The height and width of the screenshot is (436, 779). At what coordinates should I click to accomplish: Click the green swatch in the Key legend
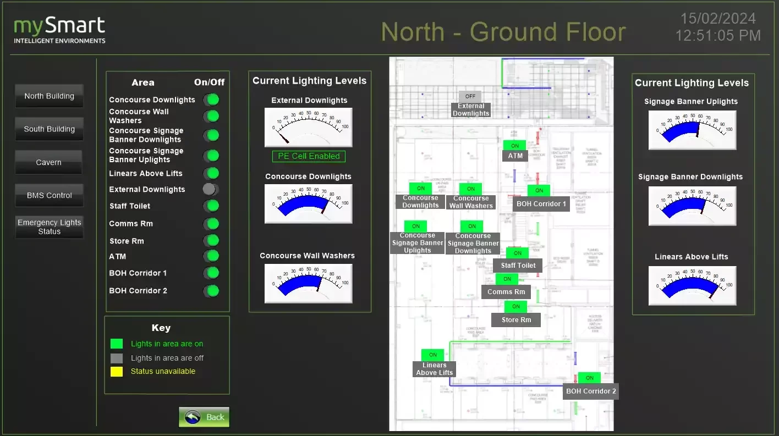tap(117, 344)
